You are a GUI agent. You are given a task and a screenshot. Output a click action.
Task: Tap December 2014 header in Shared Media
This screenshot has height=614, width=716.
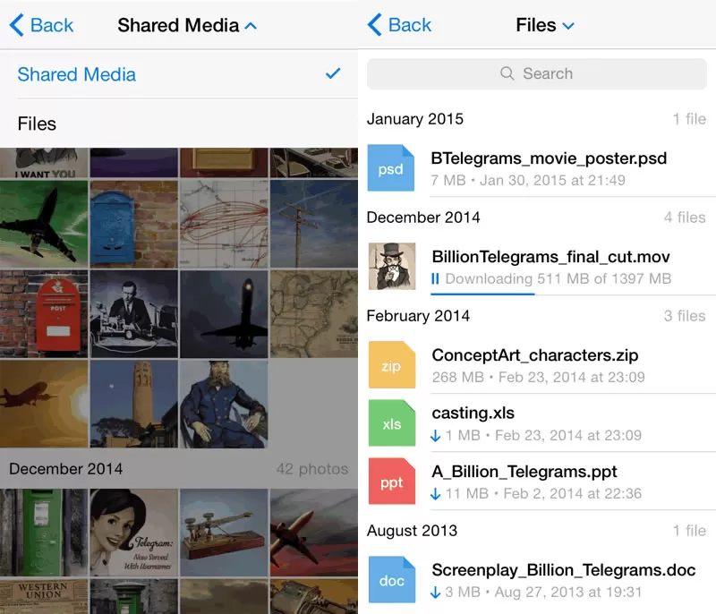coord(65,469)
